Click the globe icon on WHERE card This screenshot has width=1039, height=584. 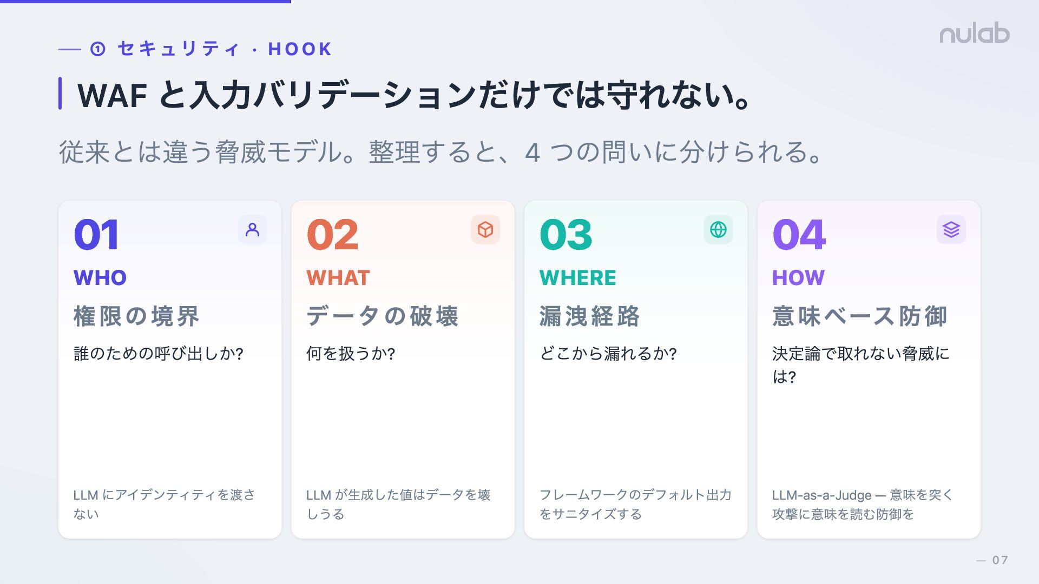(718, 230)
